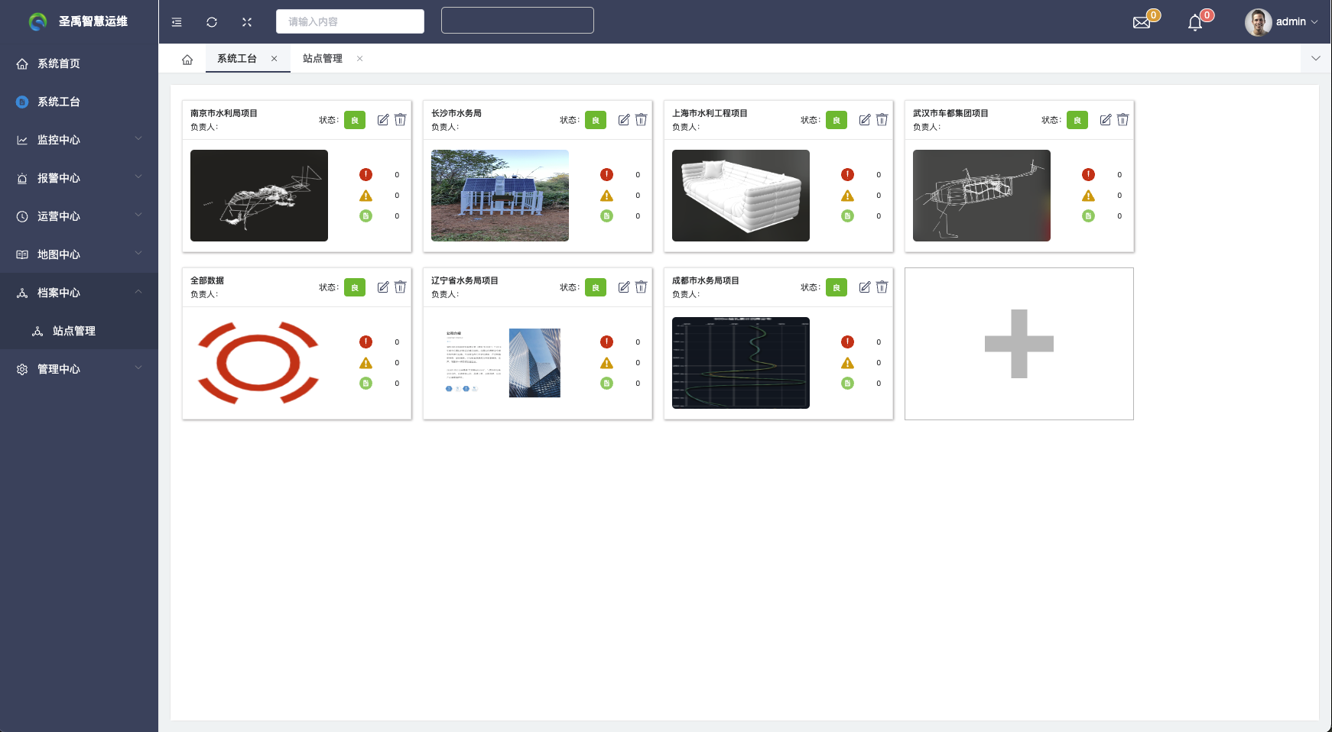
Task: Click the edit icon on 成都市水务局项目 card
Action: (x=865, y=287)
